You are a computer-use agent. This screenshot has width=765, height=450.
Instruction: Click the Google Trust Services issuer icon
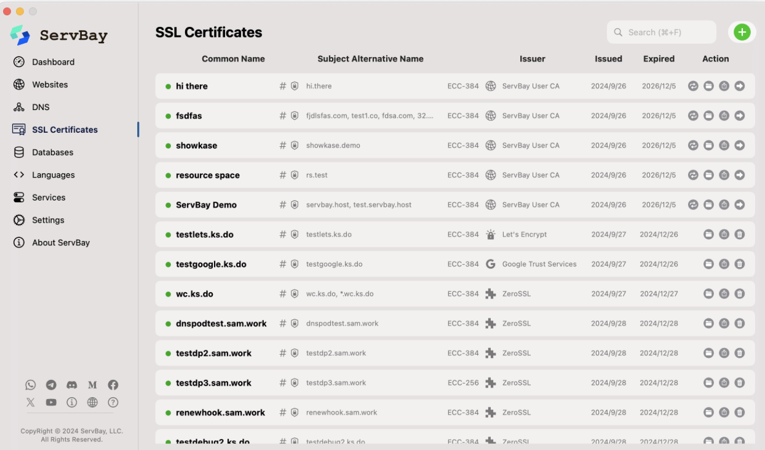pos(490,264)
